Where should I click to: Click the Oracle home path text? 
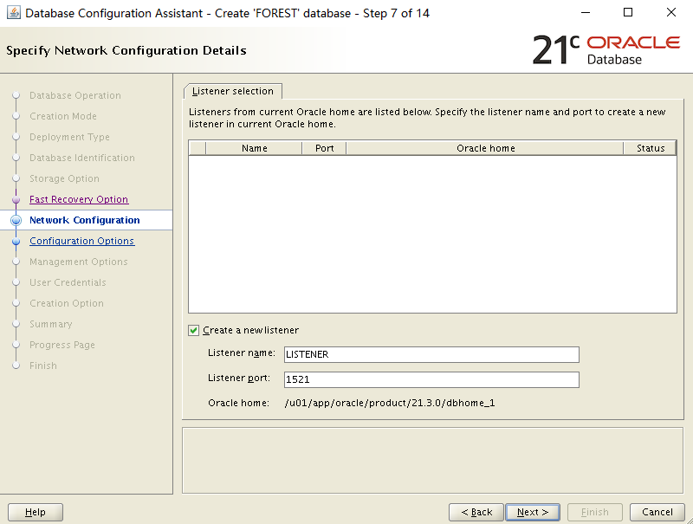click(390, 403)
